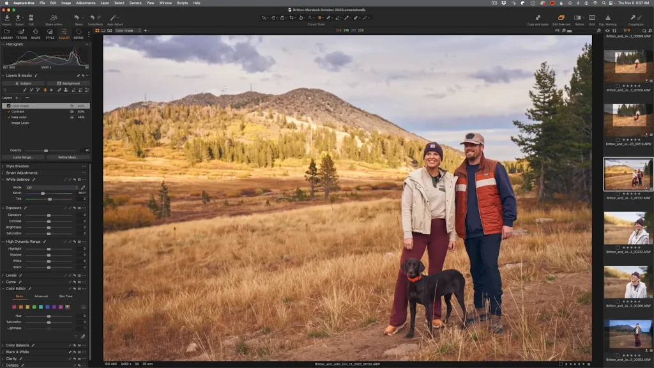Image resolution: width=654 pixels, height=368 pixels.
Task: Click the Auto Adjust wand icon
Action: pos(113,18)
